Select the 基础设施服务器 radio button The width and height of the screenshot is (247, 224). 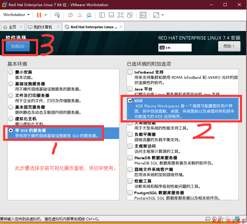coord(11,84)
